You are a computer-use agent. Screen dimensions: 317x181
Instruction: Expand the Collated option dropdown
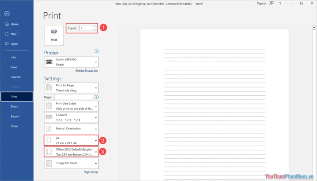pyautogui.click(x=72, y=117)
